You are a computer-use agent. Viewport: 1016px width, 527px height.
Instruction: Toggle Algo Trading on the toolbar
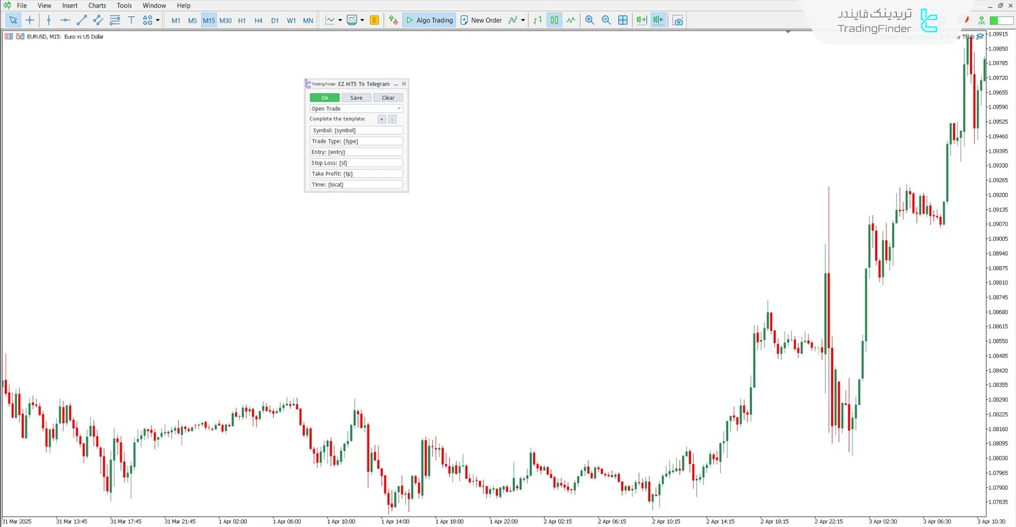429,20
